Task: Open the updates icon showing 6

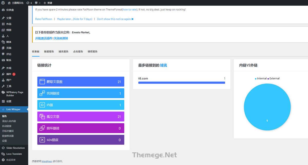Action: pos(28,3)
